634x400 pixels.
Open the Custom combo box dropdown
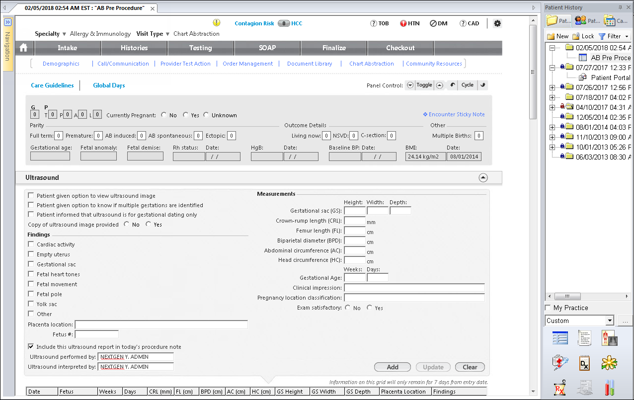(x=610, y=320)
